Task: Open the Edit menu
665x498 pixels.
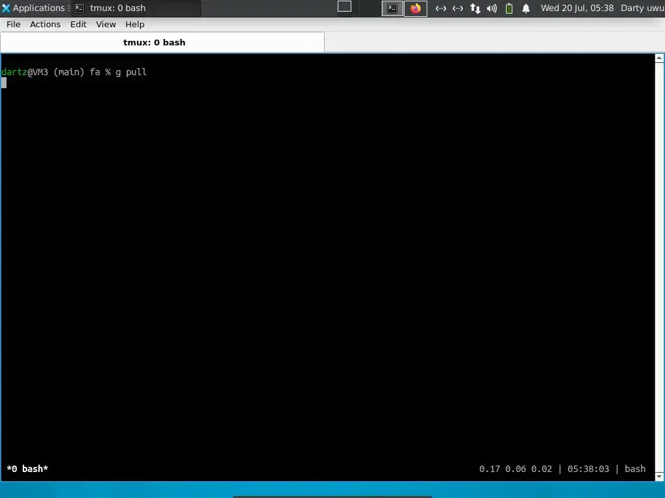Action: click(79, 25)
